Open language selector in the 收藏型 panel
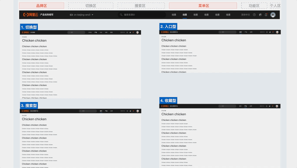 [x=262, y=106]
